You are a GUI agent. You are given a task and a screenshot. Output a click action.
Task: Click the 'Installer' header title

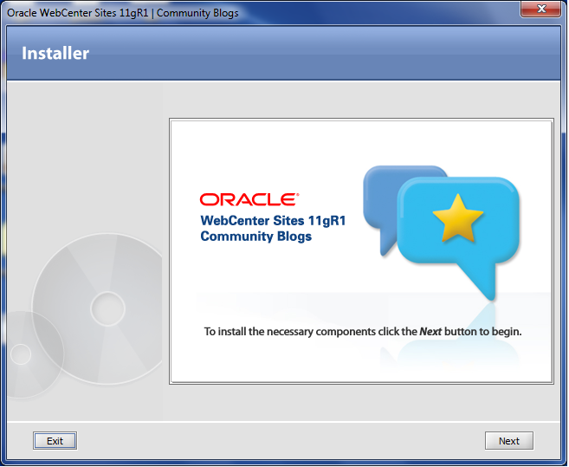coord(55,53)
